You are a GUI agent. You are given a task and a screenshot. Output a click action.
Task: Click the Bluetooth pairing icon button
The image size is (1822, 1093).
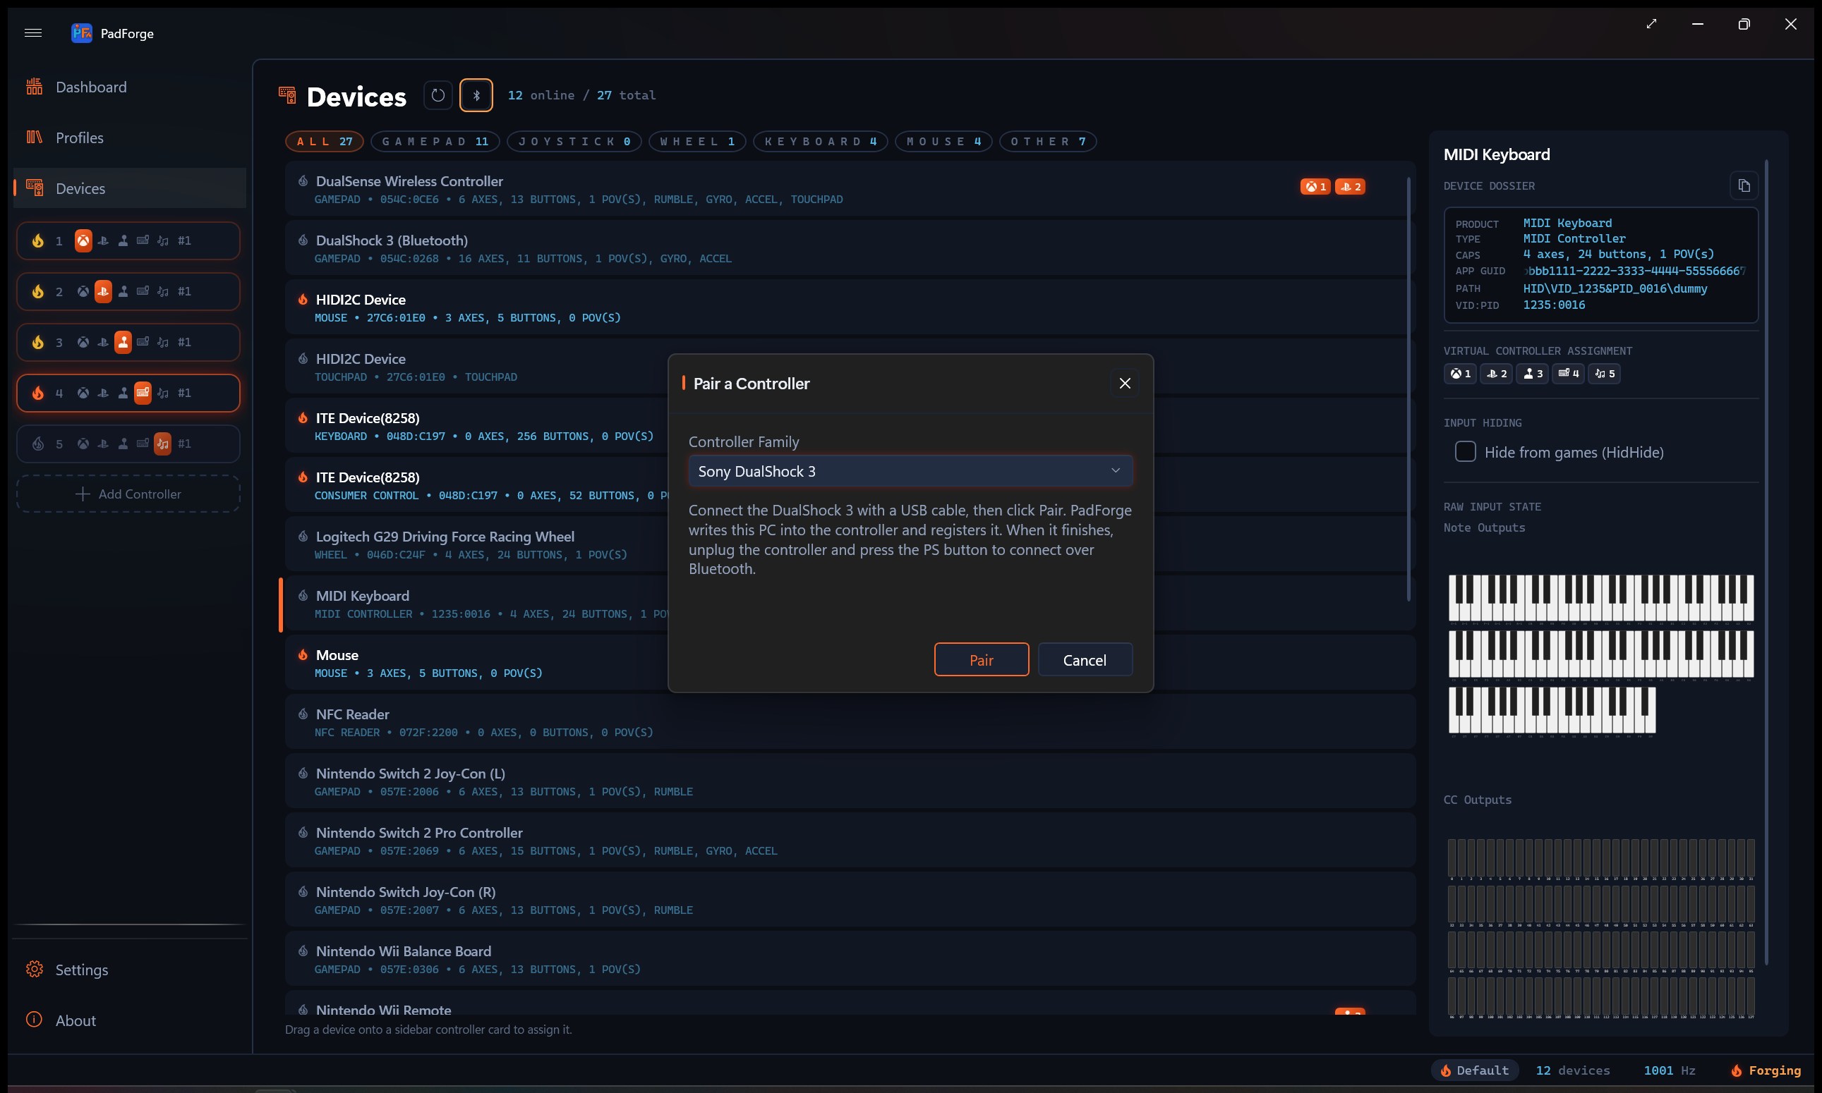click(476, 95)
